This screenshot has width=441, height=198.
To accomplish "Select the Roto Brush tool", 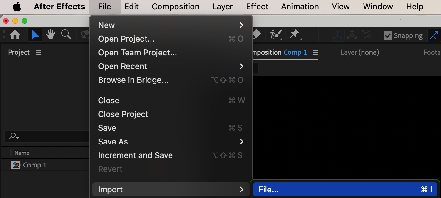I will tap(275, 35).
